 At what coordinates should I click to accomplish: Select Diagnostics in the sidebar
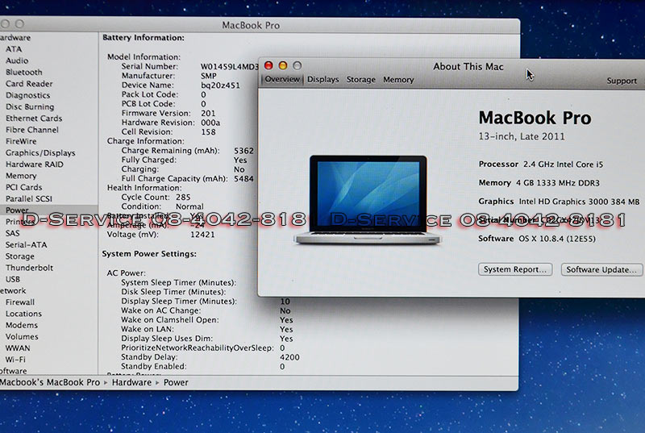(x=27, y=95)
